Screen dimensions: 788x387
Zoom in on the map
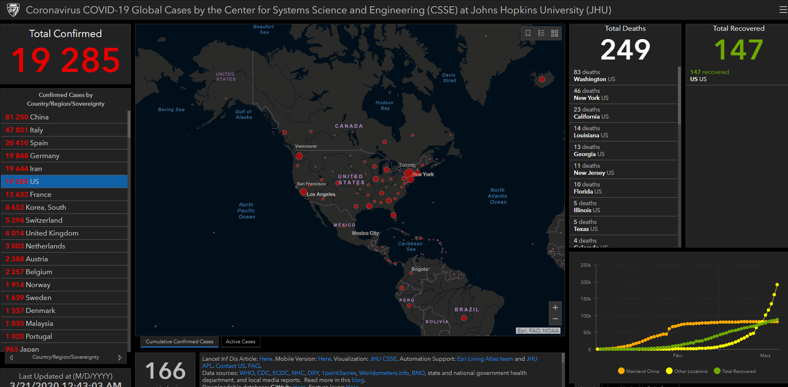pyautogui.click(x=555, y=307)
